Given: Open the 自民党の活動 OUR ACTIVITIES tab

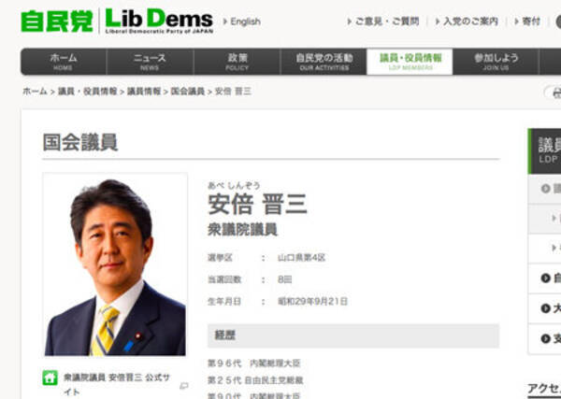Looking at the screenshot, I should click(x=324, y=62).
